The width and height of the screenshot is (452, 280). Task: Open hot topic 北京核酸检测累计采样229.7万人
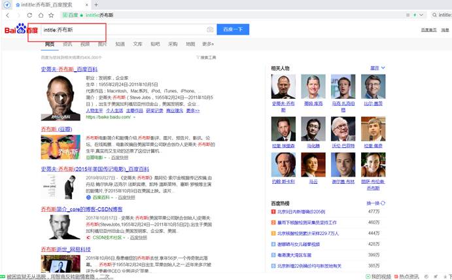coord(308,234)
